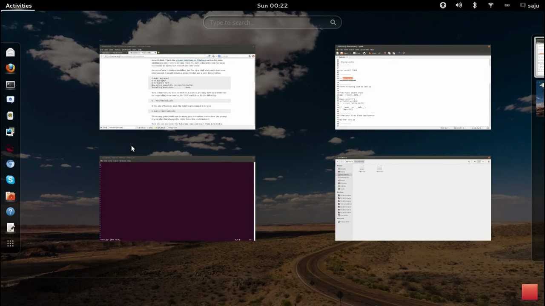Viewport: 545px width, 306px height.
Task: Launch the text editor from the dash
Action: pyautogui.click(x=10, y=228)
